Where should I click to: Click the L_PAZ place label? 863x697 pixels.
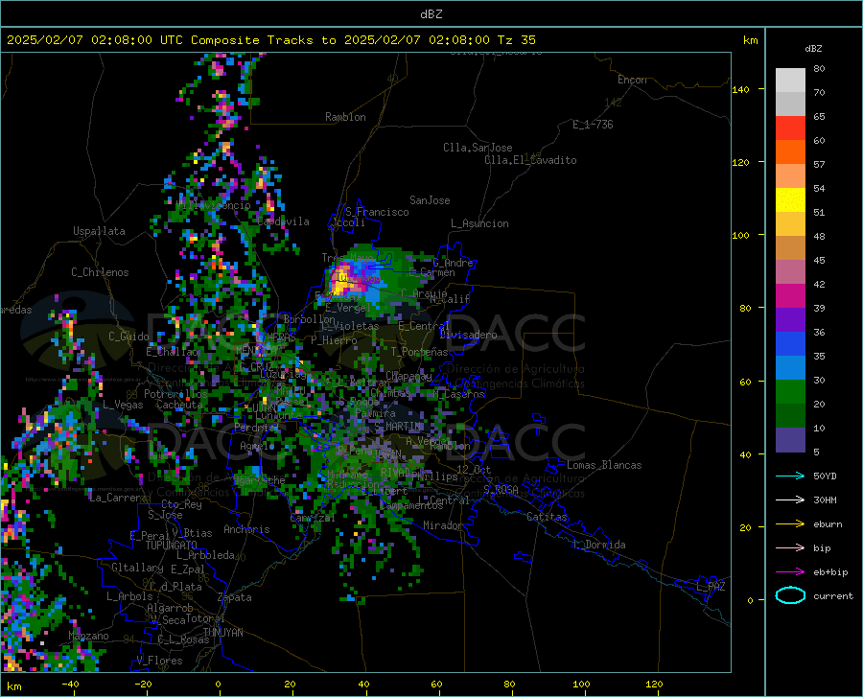pyautogui.click(x=711, y=587)
